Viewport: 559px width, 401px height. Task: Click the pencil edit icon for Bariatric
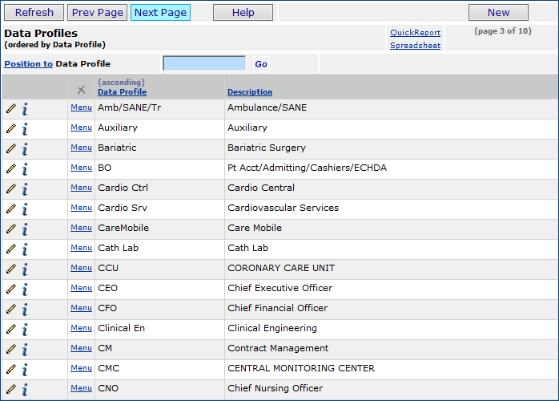pos(11,148)
